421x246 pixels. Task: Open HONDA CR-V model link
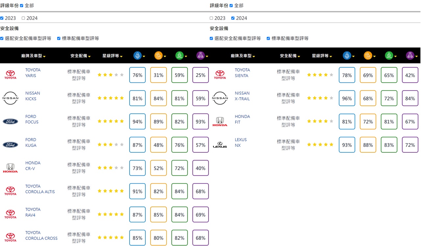point(33,166)
